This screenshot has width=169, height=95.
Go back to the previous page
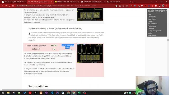2,6
